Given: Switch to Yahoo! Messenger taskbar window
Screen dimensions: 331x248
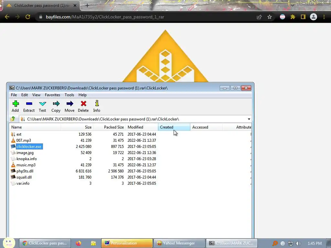Looking at the screenshot, I should pyautogui.click(x=179, y=243).
